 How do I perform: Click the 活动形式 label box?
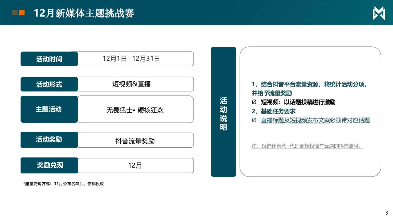pyautogui.click(x=49, y=84)
